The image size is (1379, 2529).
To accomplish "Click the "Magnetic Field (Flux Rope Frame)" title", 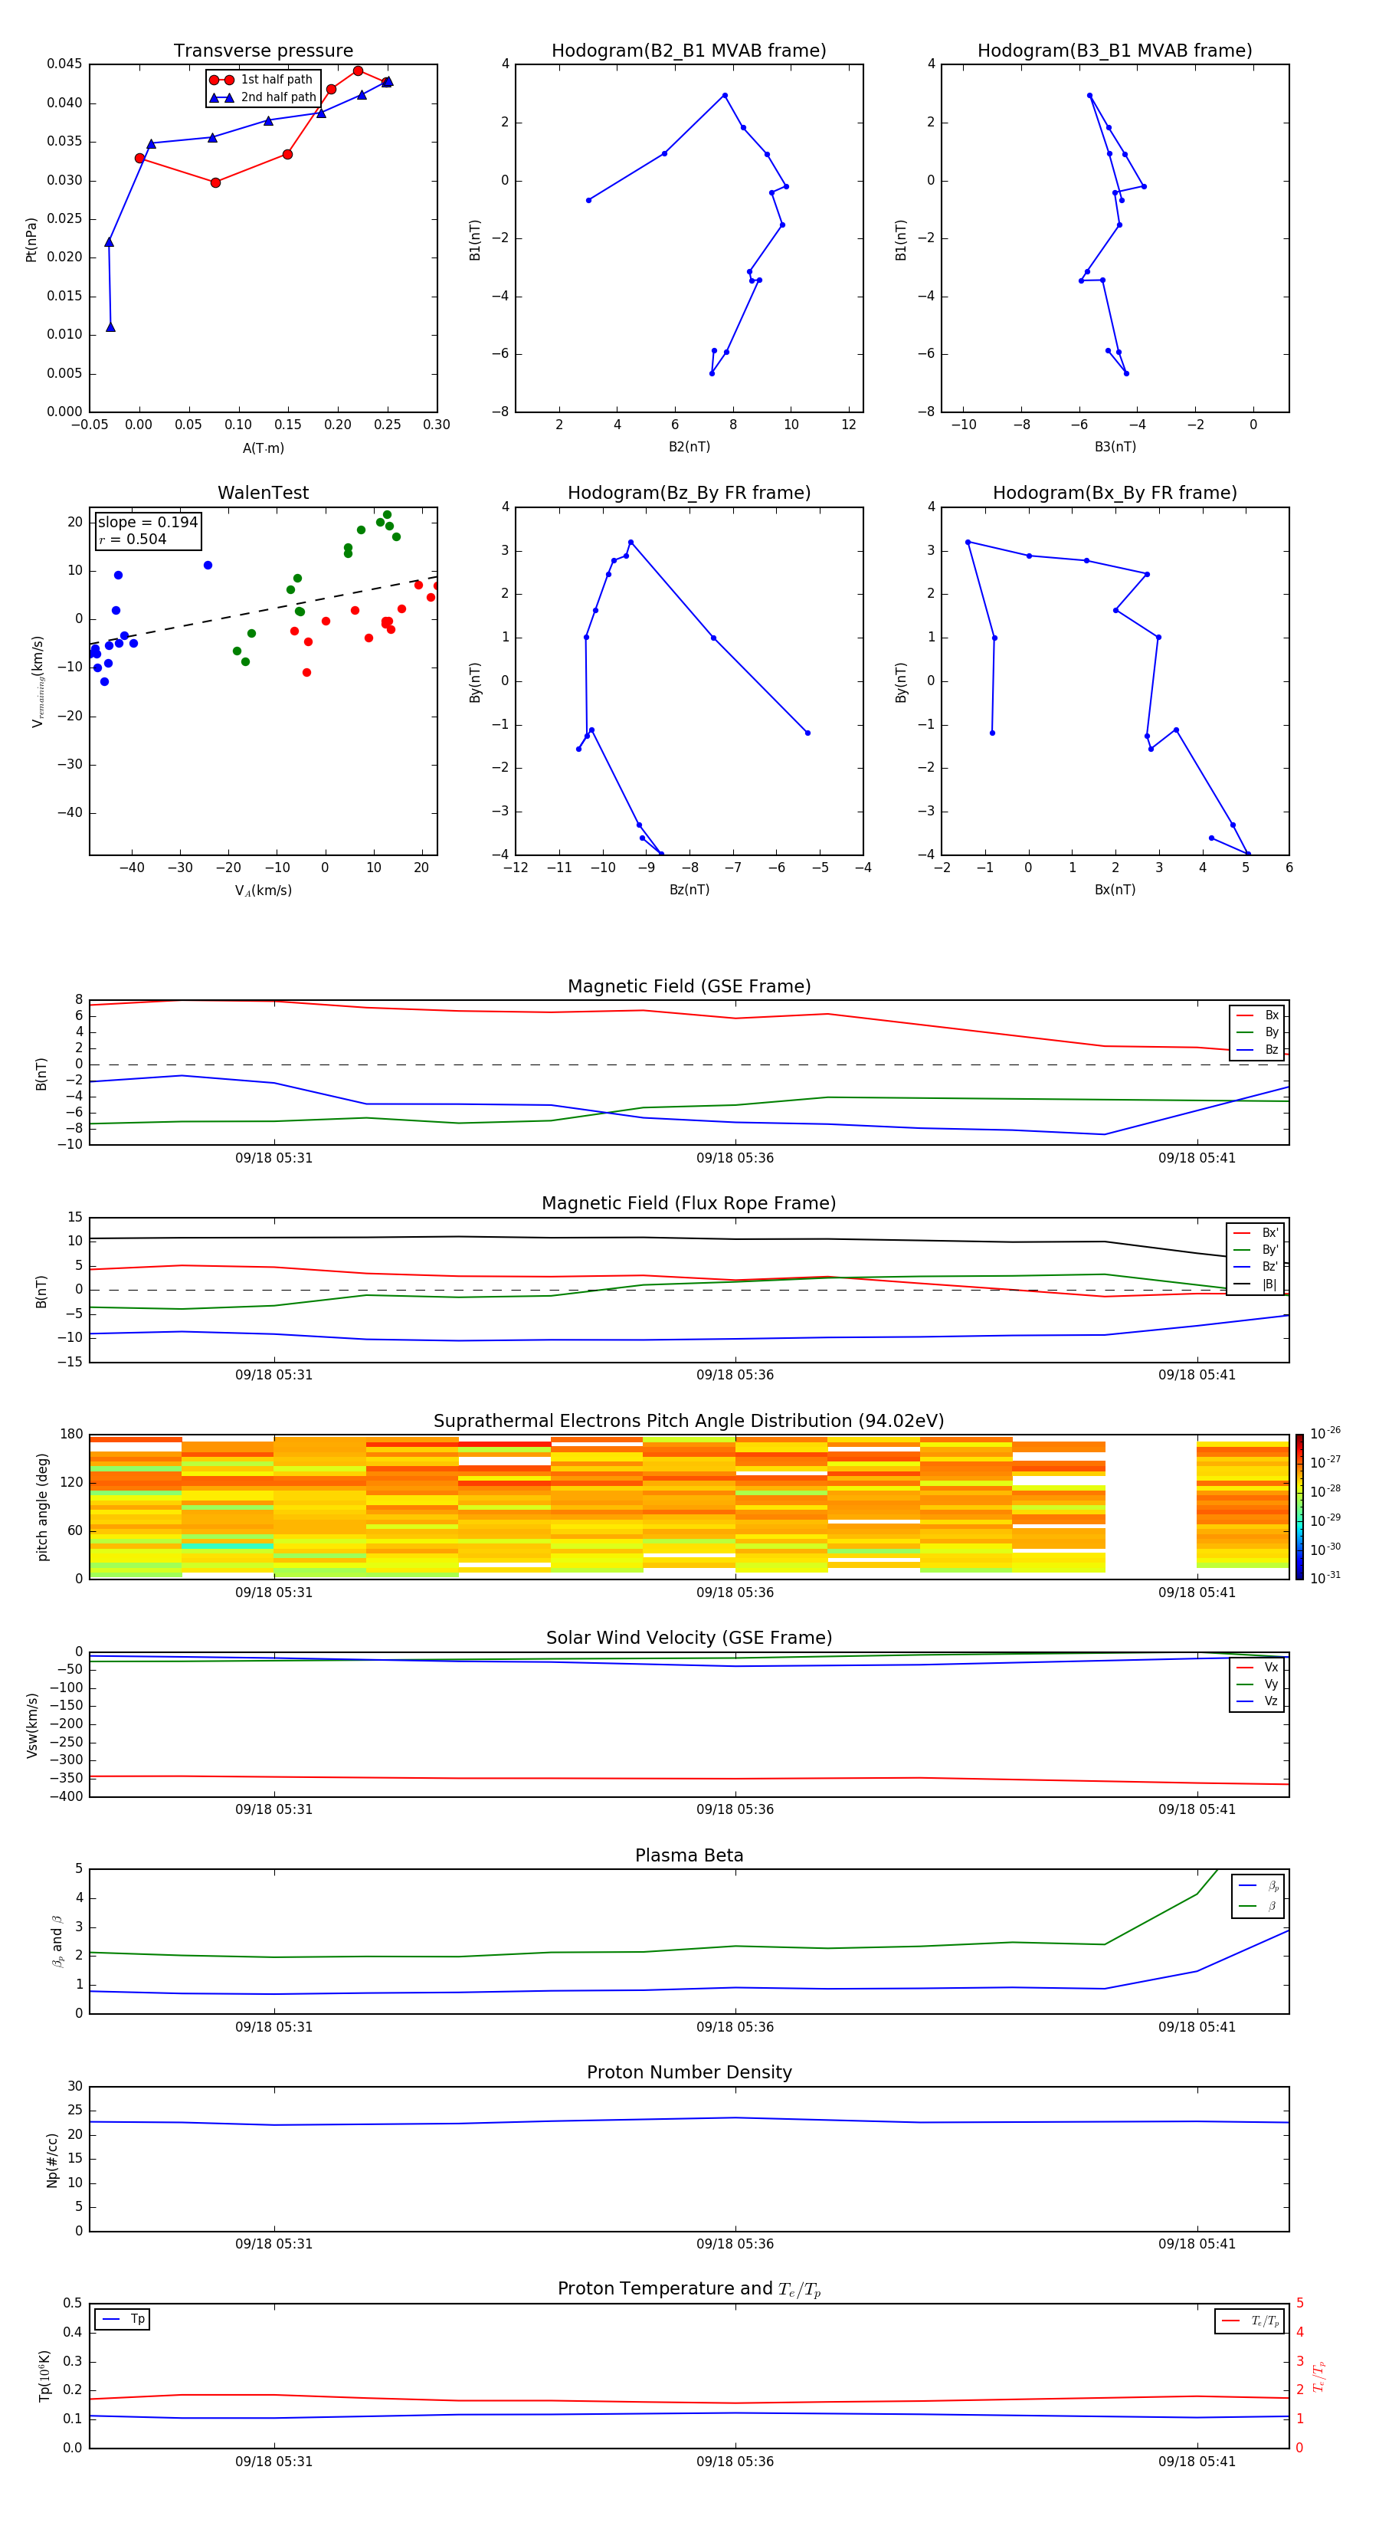I will 689,1204.
